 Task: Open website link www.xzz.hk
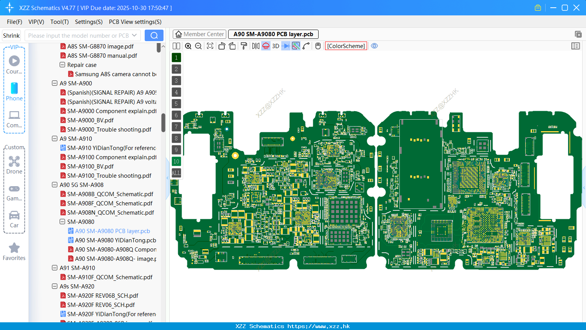[319, 326]
